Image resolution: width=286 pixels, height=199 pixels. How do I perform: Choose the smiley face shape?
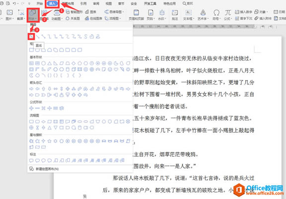110,70
